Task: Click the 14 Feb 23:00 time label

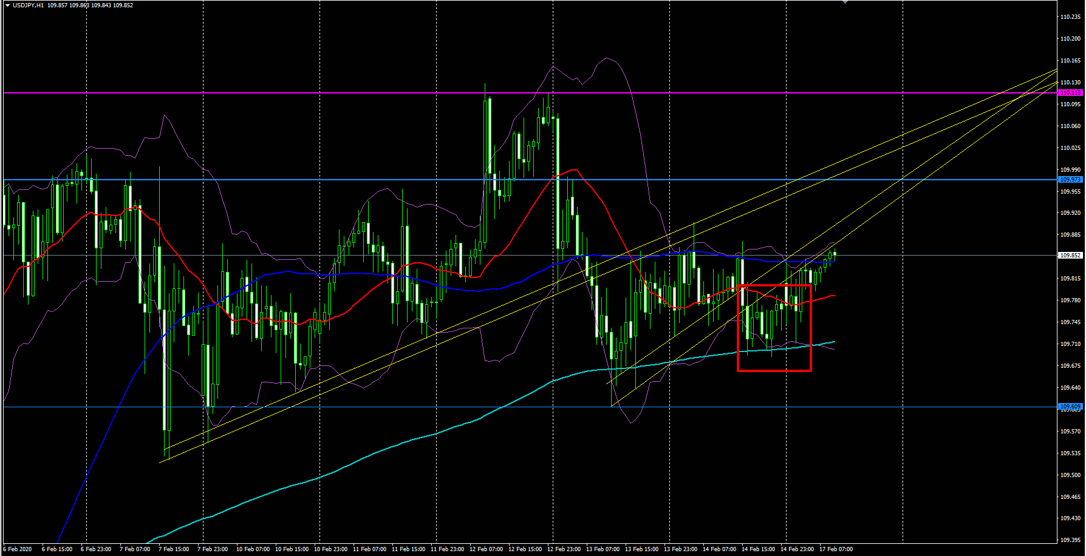Action: pos(797,549)
